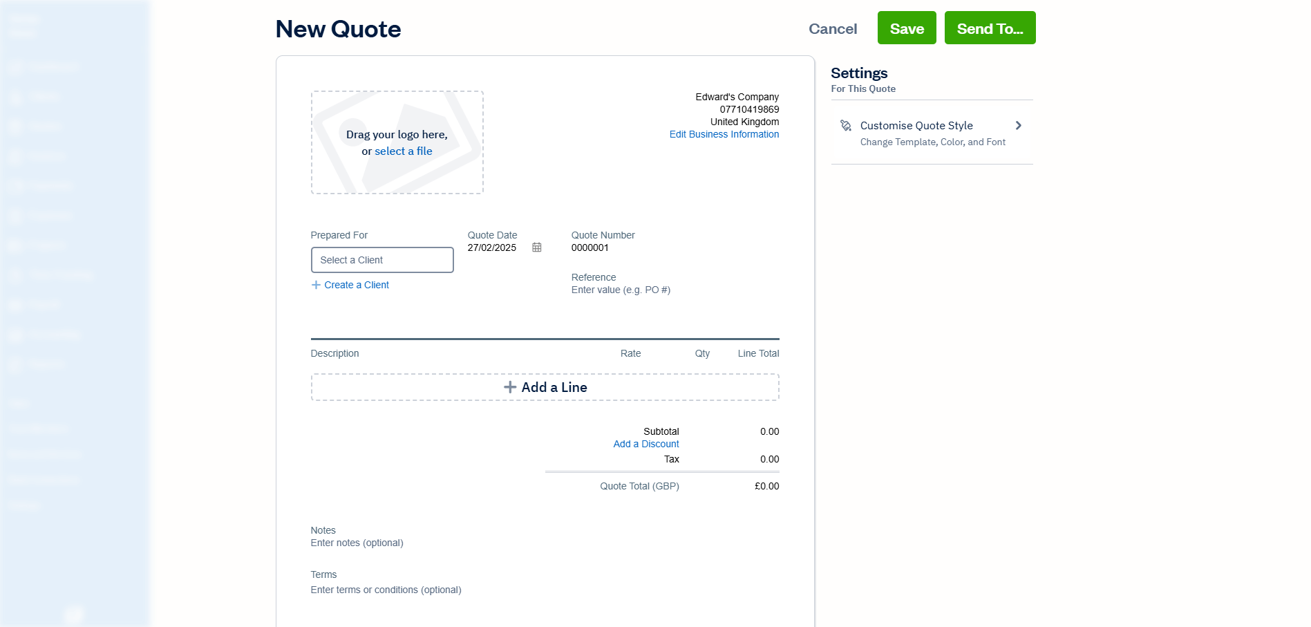Focus the Reference PO number field
This screenshot has height=627, width=1311.
coord(621,290)
